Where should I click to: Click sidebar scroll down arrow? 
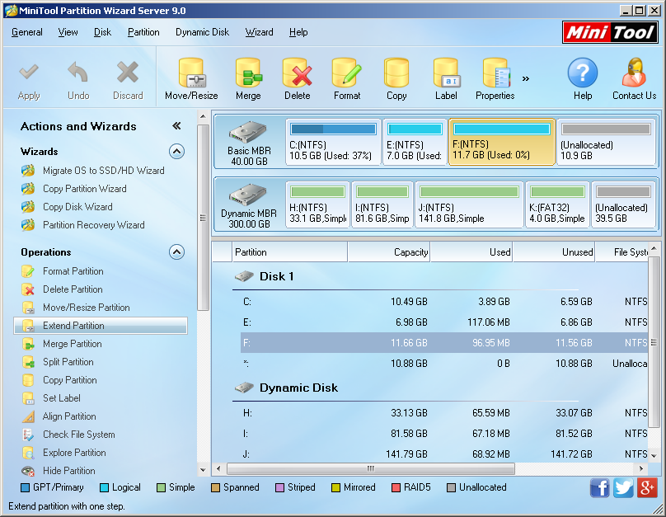pyautogui.click(x=203, y=470)
